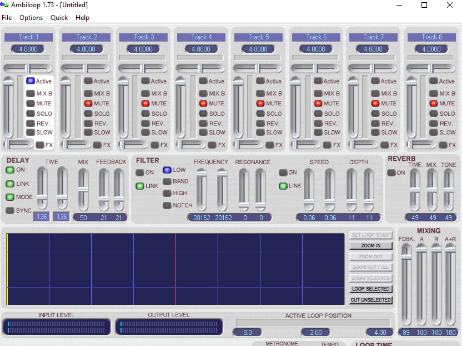Click the CUT UNSELECTED button
Screen dimensions: 462x346
coord(370,299)
